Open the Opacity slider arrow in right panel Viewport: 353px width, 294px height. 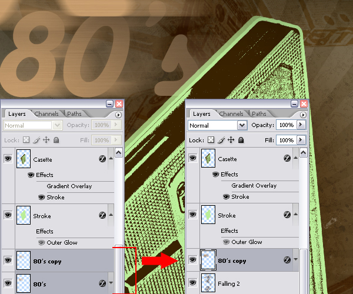302,125
